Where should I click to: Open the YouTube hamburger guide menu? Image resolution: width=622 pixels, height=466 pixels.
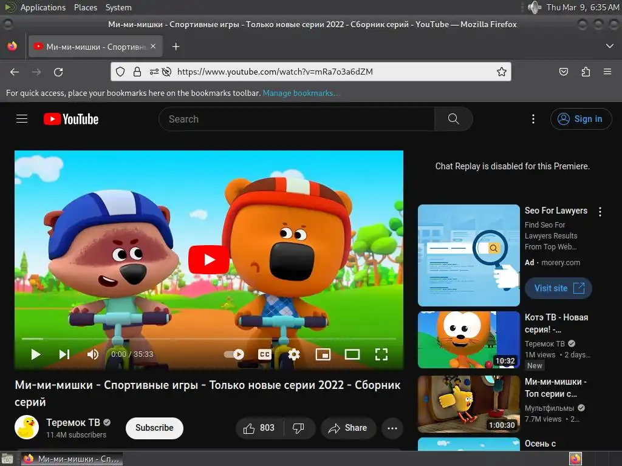point(22,119)
